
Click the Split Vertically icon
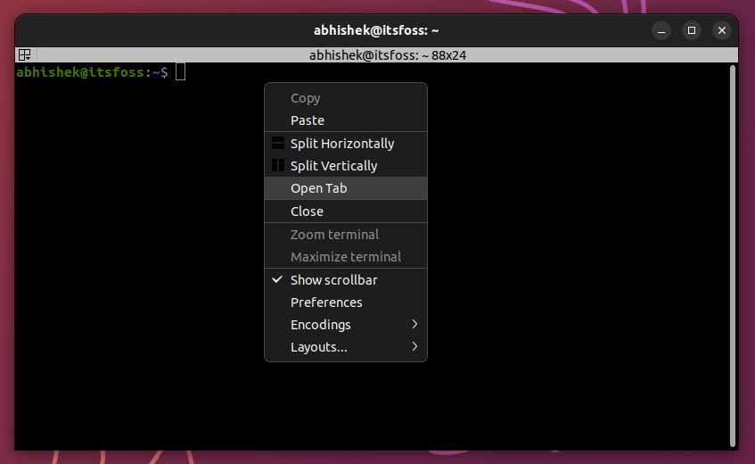click(278, 166)
